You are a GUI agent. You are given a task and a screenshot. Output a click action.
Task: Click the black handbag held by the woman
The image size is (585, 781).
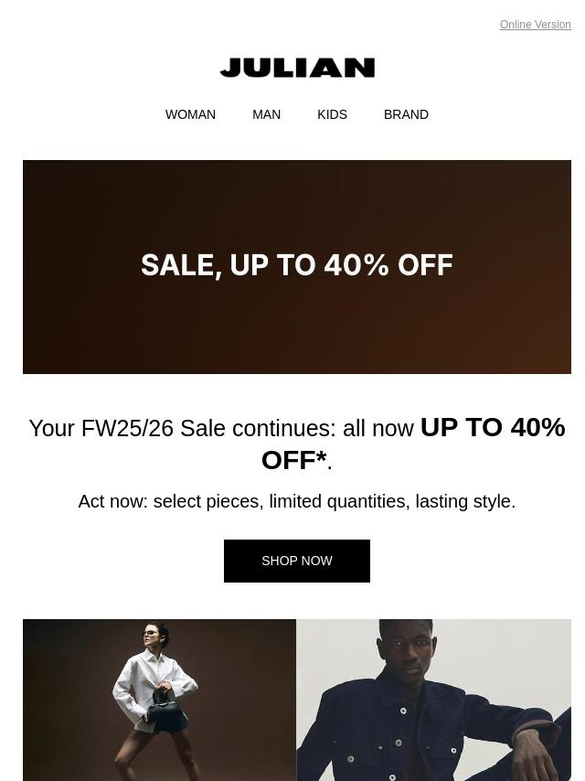167,713
